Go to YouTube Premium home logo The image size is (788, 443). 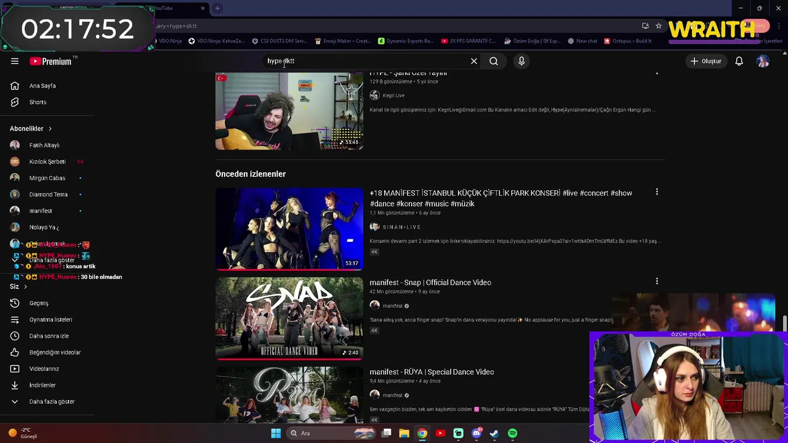(50, 61)
